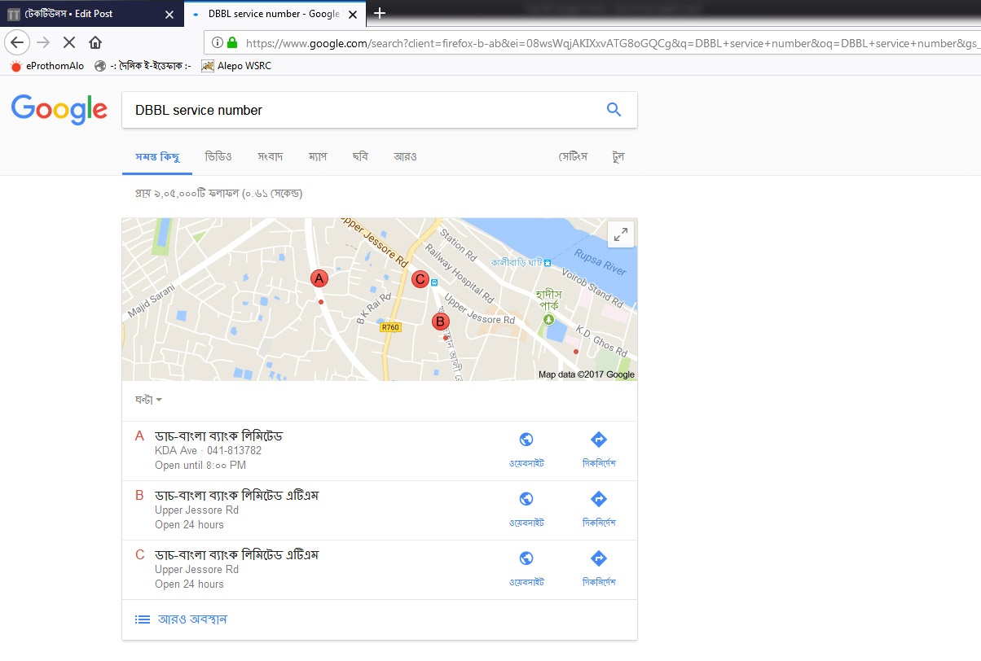The width and height of the screenshot is (981, 661).
Task: Select the DBBL service number Google tab
Action: 275,14
